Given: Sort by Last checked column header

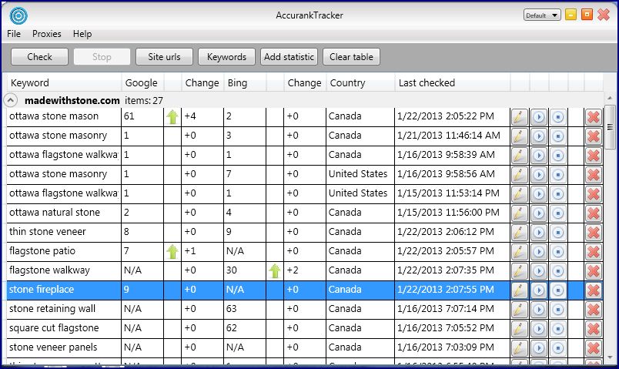Looking at the screenshot, I should click(x=453, y=83).
